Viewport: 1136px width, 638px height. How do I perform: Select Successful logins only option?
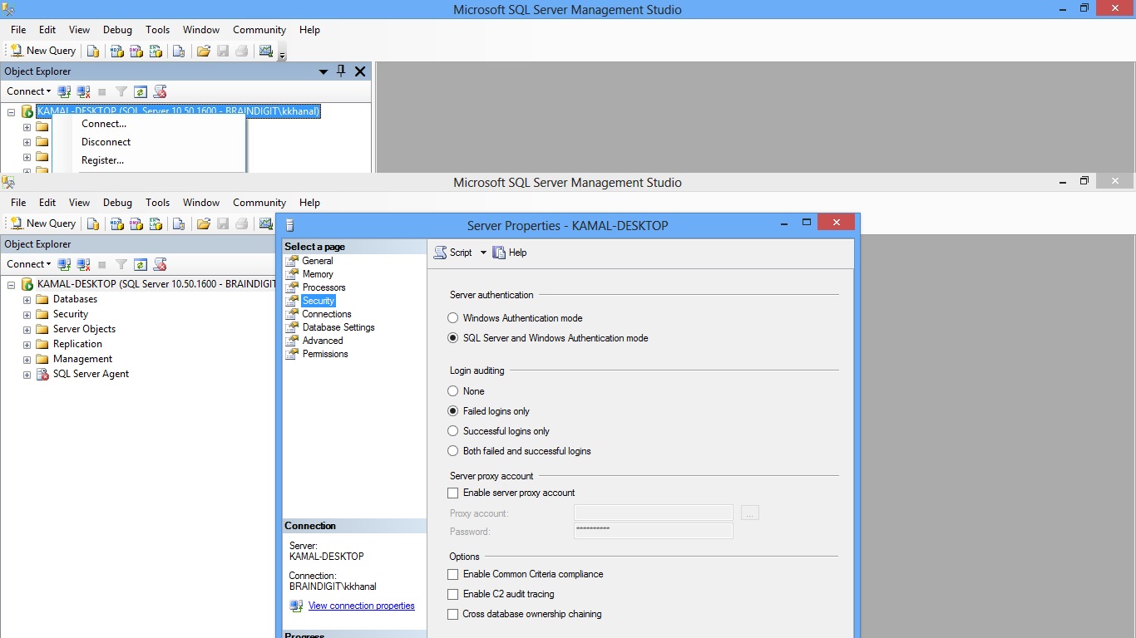click(x=453, y=431)
